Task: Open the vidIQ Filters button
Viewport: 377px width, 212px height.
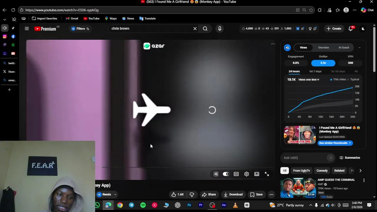Action: pos(80,29)
